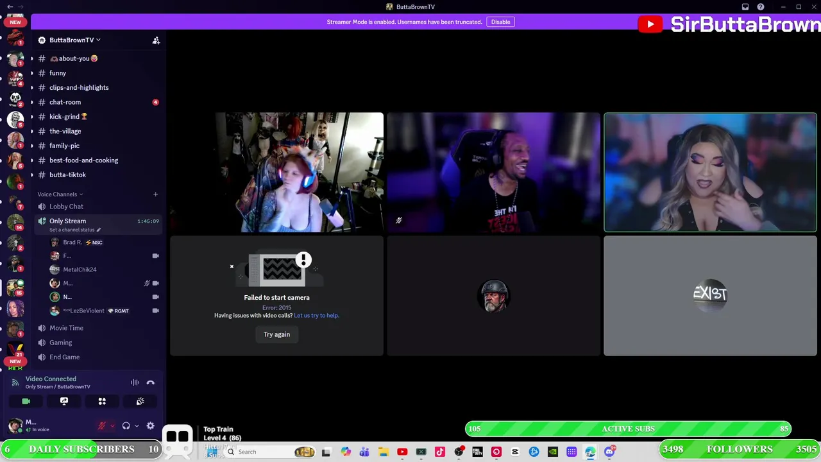Open YouTube app from the taskbar
The height and width of the screenshot is (462, 821).
click(x=402, y=452)
